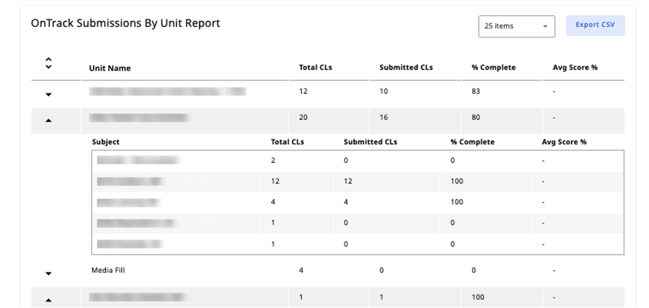Click the Export CSV button
The width and height of the screenshot is (649, 308).
[x=595, y=26]
